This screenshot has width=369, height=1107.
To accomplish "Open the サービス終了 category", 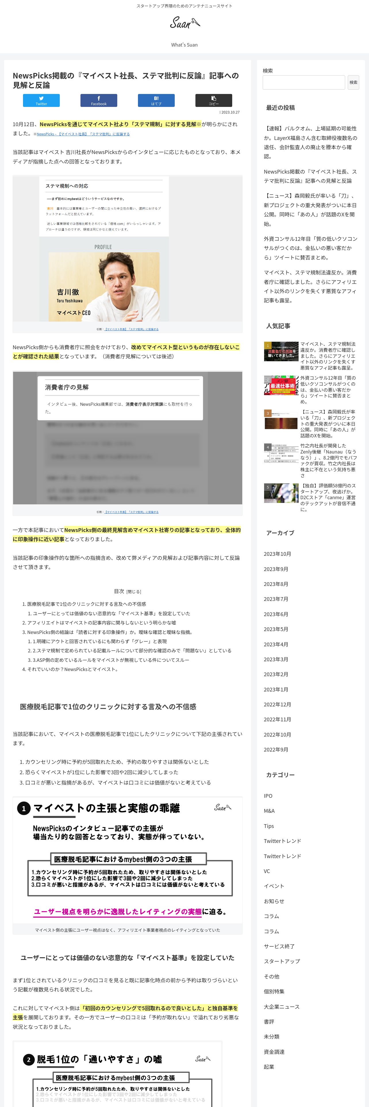I will (279, 946).
